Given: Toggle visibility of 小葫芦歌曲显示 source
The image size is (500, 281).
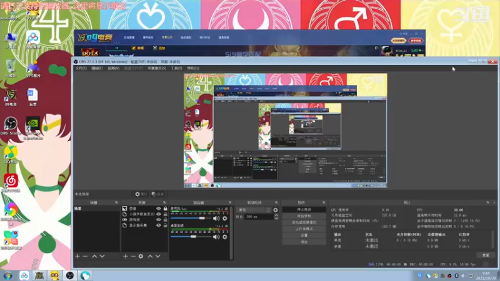Looking at the screenshot, I should [159, 214].
